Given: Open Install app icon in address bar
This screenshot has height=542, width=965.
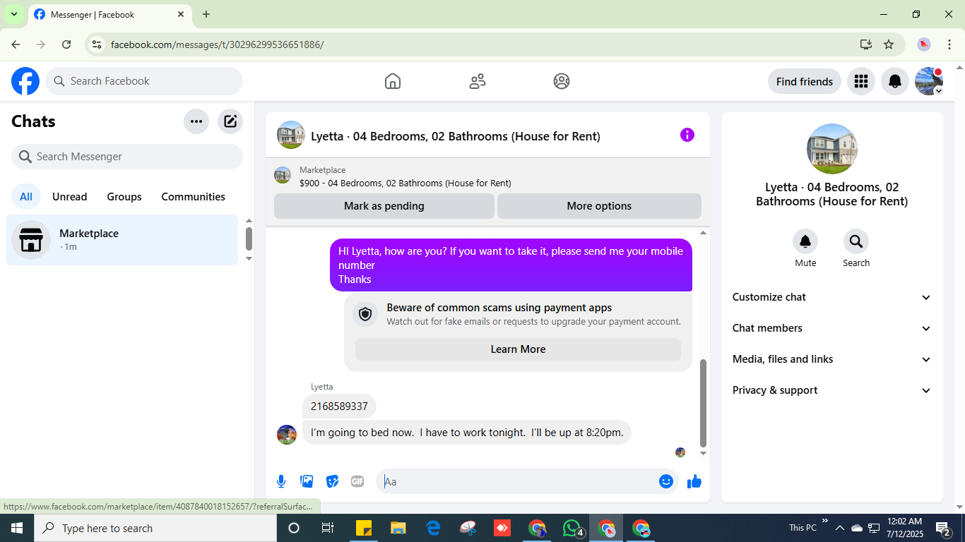Looking at the screenshot, I should [x=866, y=44].
